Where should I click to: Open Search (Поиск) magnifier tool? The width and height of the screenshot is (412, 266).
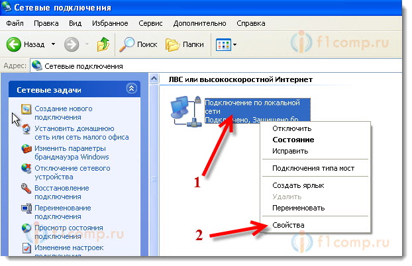point(128,45)
